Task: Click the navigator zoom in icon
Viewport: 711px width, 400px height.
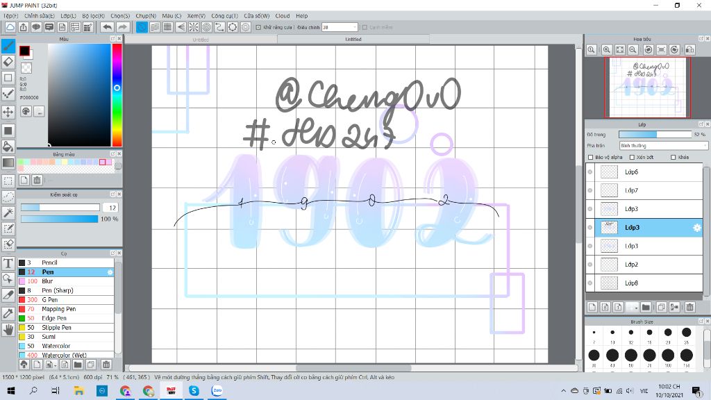Action: click(607, 50)
